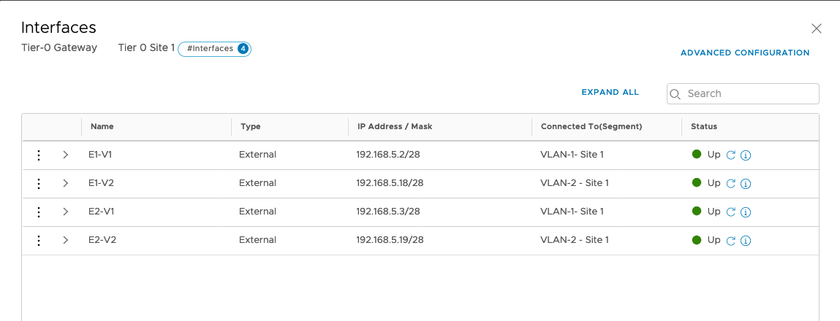Open kebab menu for E1-V2 row
Screen dimensions: 840x321
pyautogui.click(x=39, y=183)
